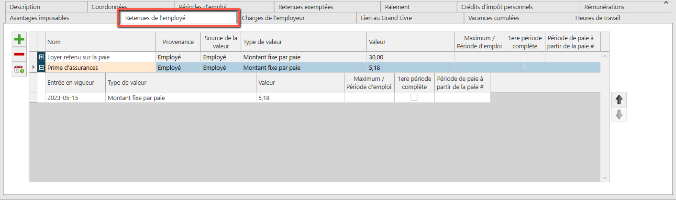This screenshot has width=676, height=200.
Task: Click the row selector of Prime d'assurances
Action: pos(33,67)
